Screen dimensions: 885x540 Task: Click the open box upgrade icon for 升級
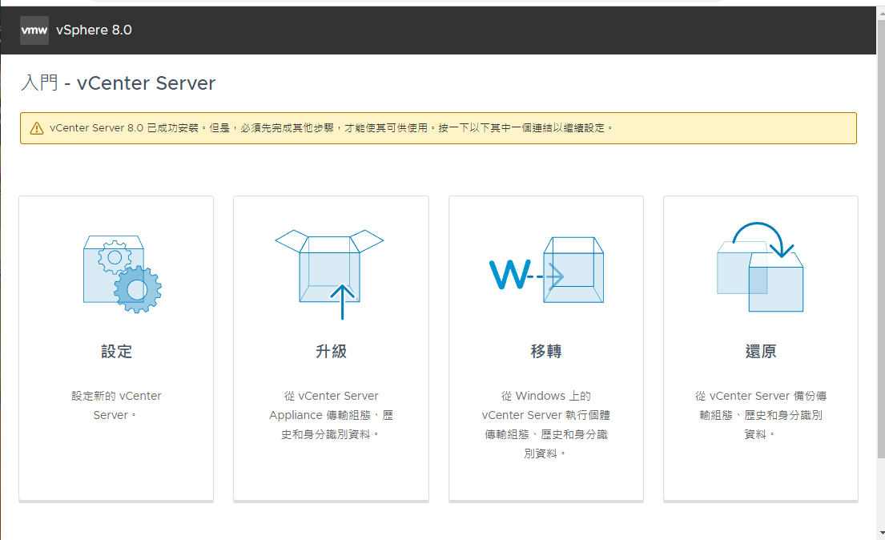(x=330, y=274)
